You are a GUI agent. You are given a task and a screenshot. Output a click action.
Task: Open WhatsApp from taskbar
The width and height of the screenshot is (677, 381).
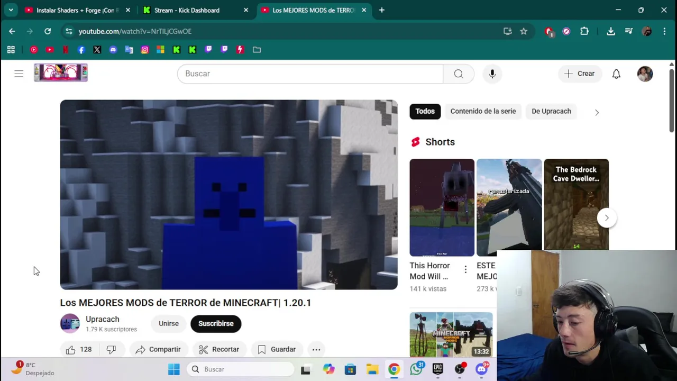click(x=416, y=369)
